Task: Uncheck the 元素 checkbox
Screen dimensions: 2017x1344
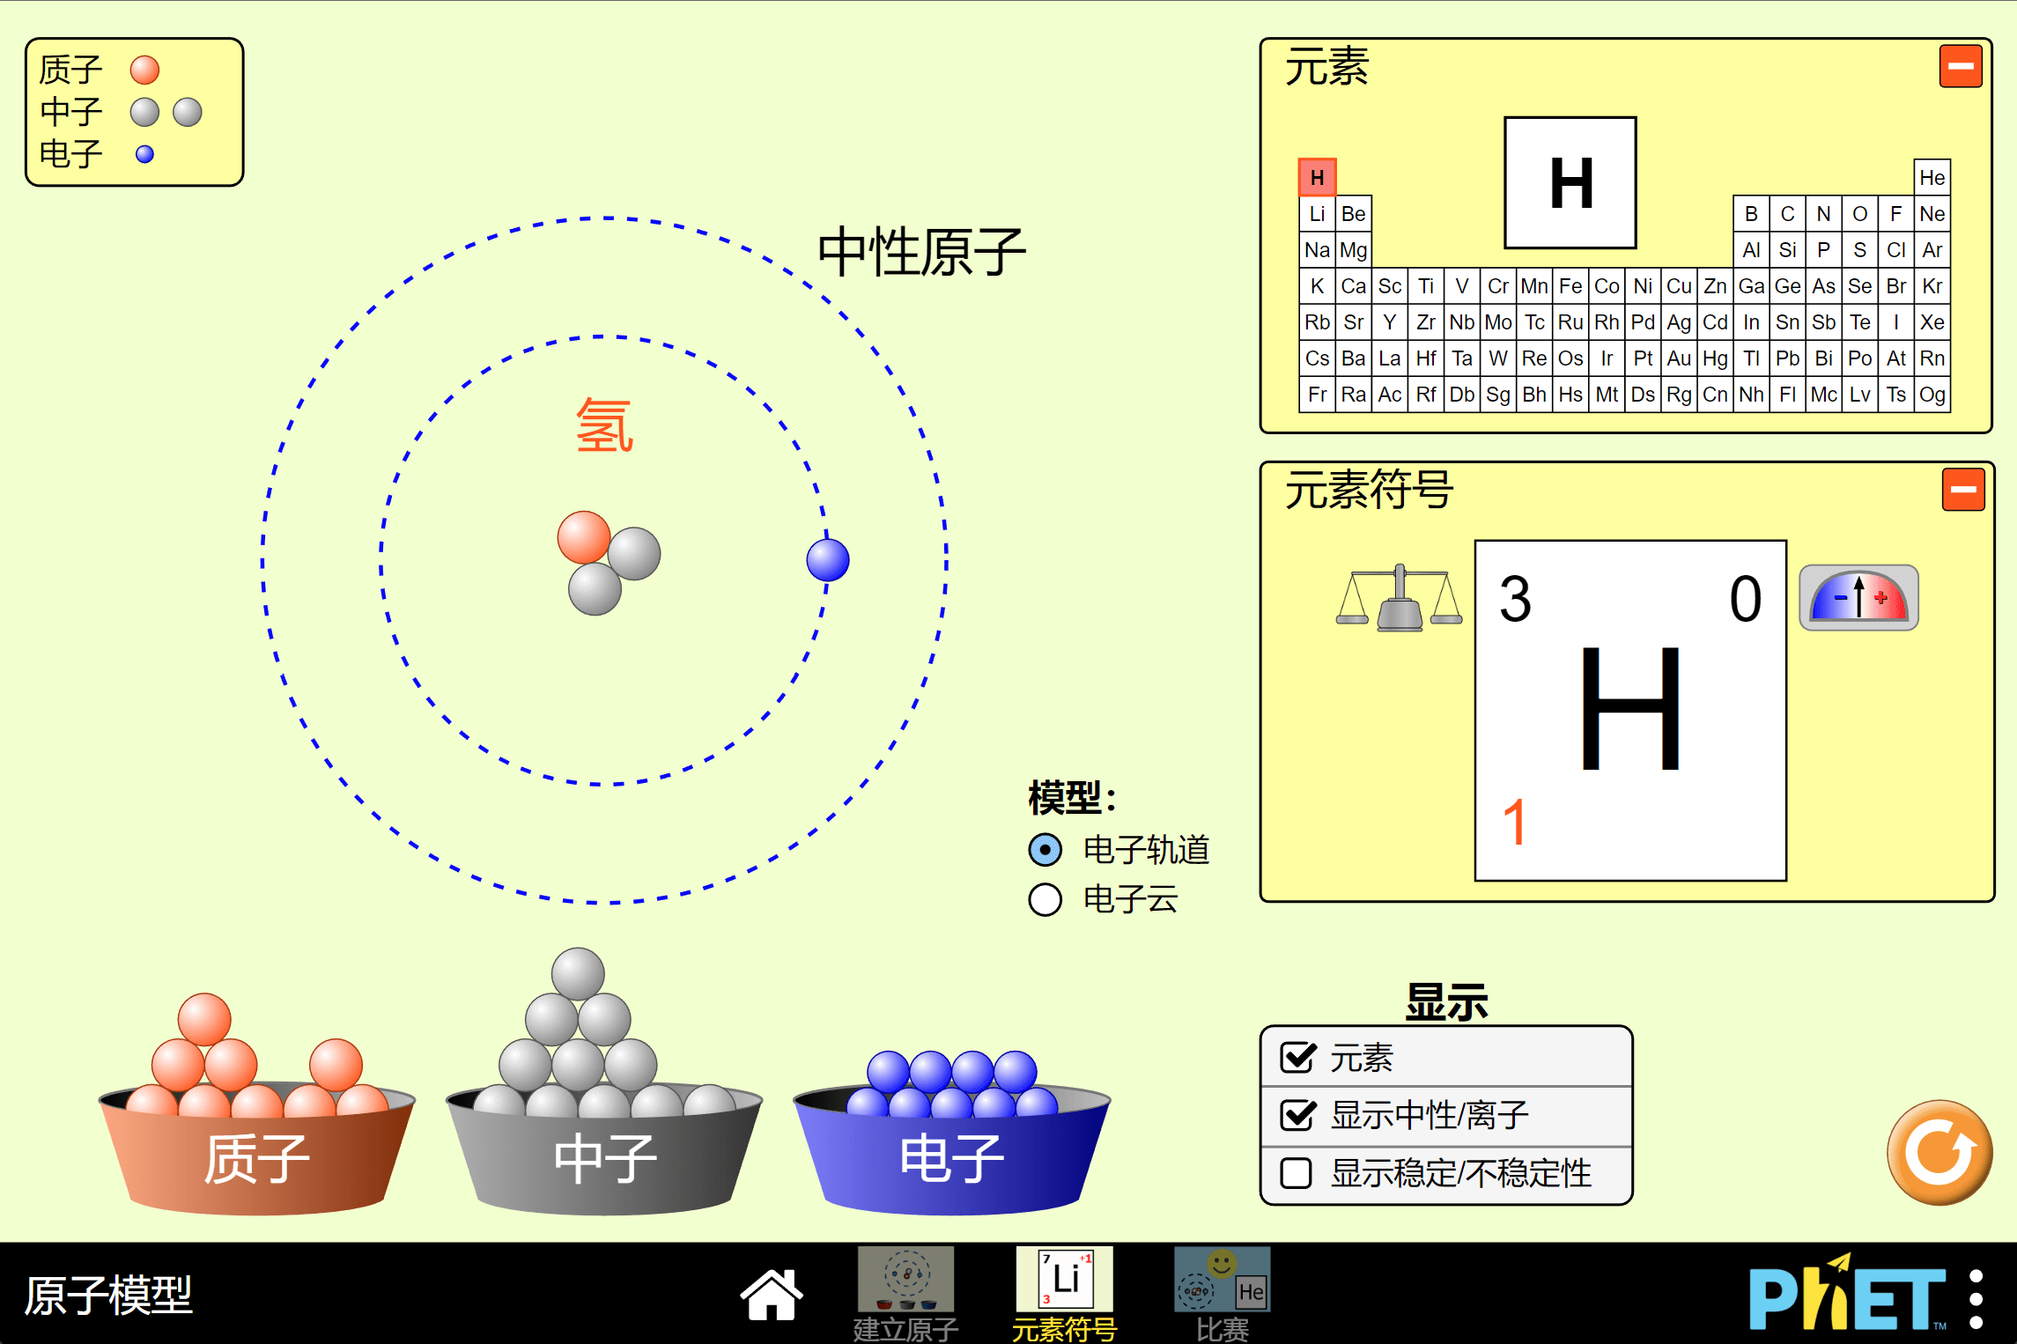Action: (x=1296, y=1058)
